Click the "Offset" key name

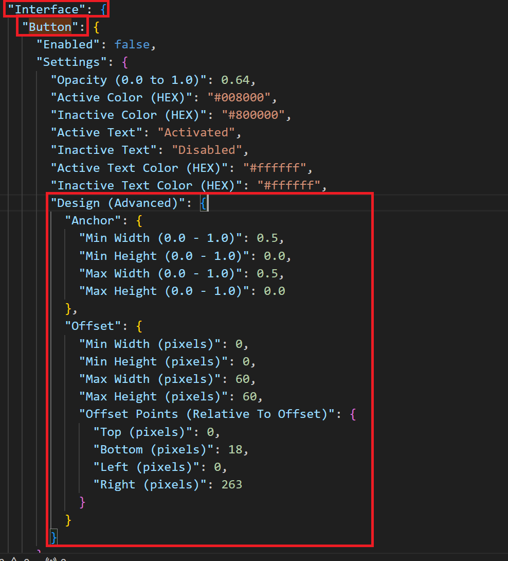click(x=93, y=326)
